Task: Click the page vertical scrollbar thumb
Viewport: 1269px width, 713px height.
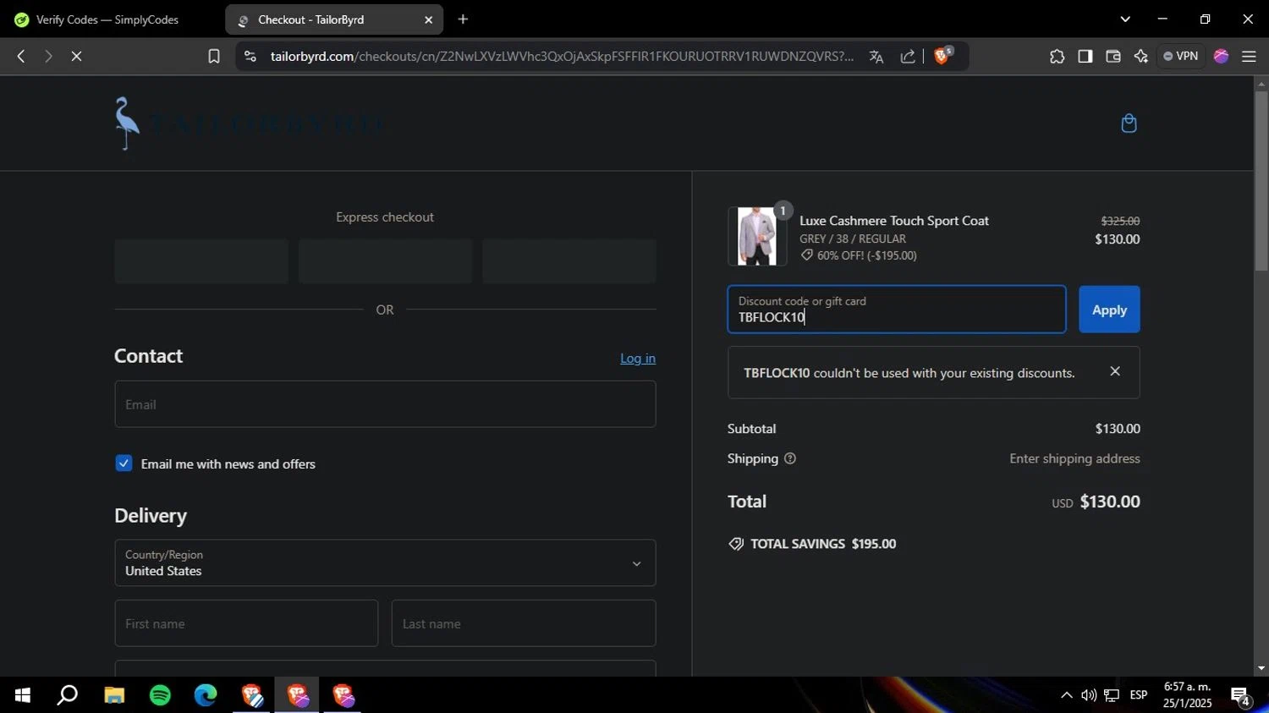Action: click(x=1261, y=181)
